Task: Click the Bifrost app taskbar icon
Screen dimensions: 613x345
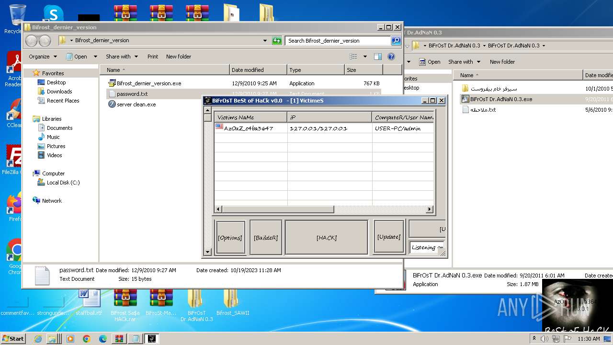Action: [x=151, y=339]
